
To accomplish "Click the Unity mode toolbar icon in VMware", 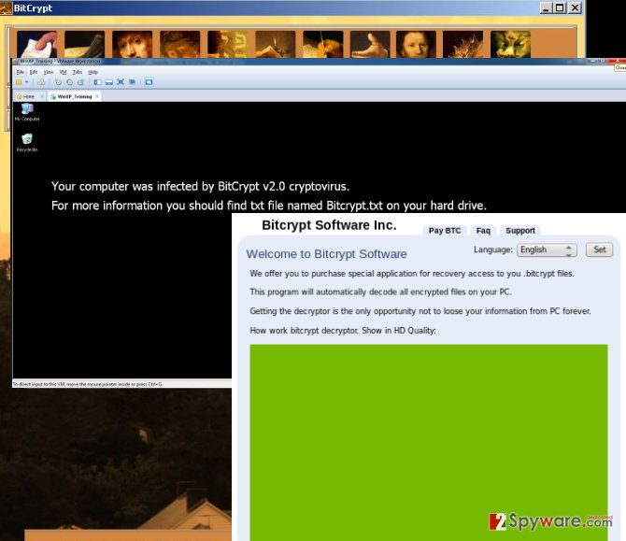I will click(x=132, y=82).
